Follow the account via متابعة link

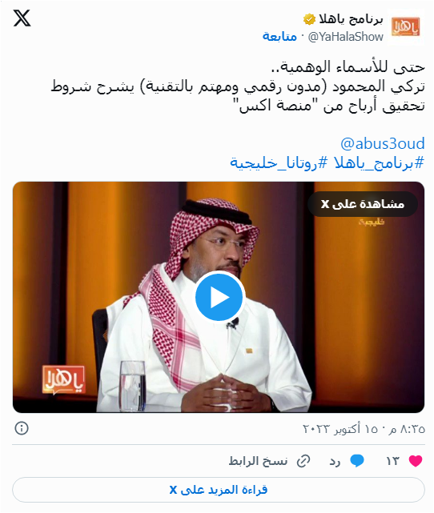(279, 36)
